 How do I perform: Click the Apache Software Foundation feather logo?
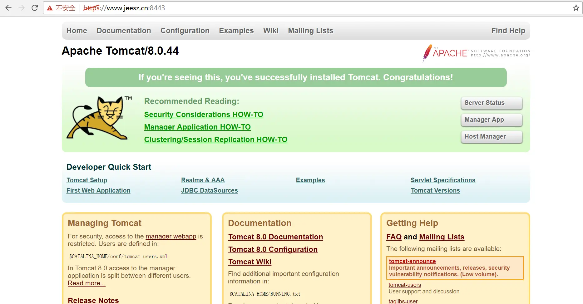(x=476, y=53)
